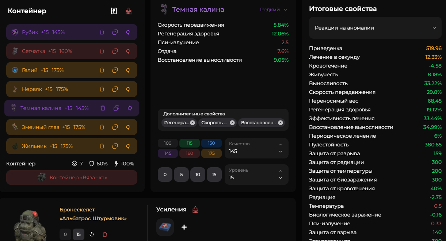Set armor upgrade level to 0
Screen dimensions: 446x241
65,234
